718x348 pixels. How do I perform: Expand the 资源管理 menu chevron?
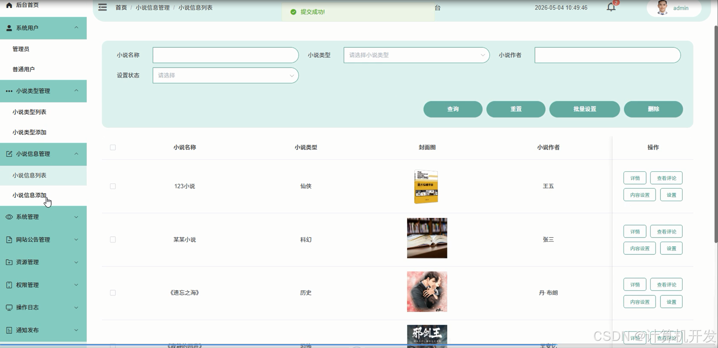click(x=76, y=262)
